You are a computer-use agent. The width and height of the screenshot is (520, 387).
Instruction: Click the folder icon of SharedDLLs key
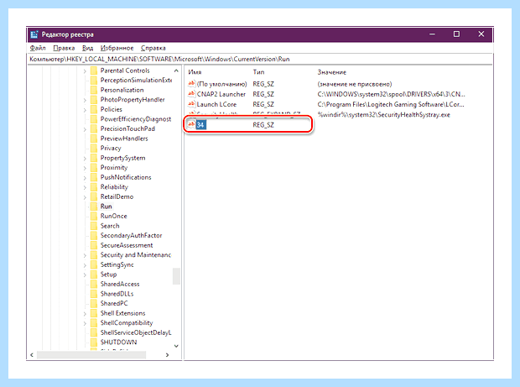click(x=94, y=294)
